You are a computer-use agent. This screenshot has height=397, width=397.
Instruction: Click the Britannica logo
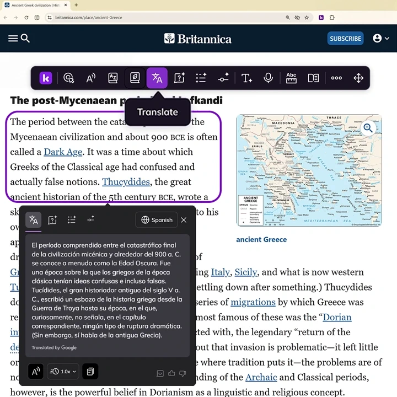[x=198, y=39]
